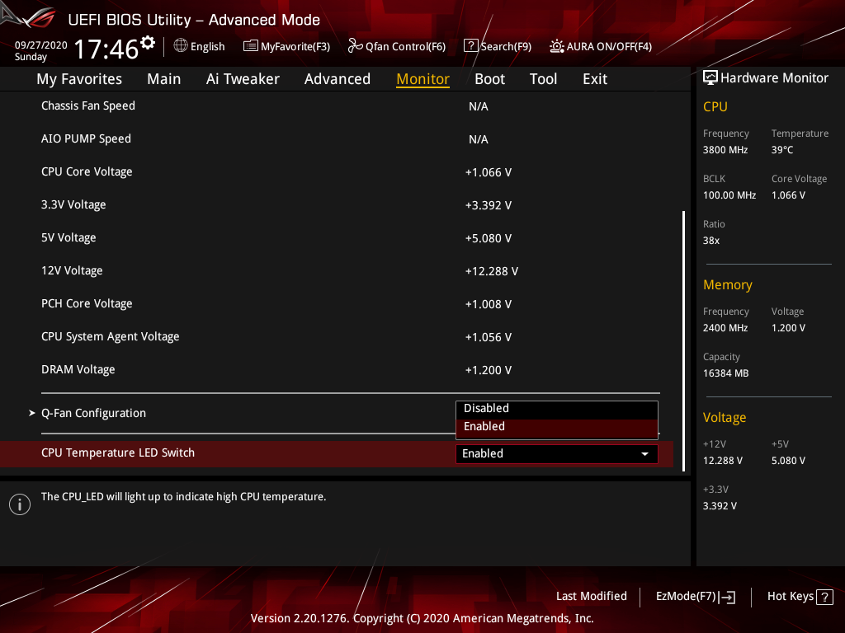The width and height of the screenshot is (845, 633).
Task: Select Enabled in the dropdown list
Action: pos(557,427)
